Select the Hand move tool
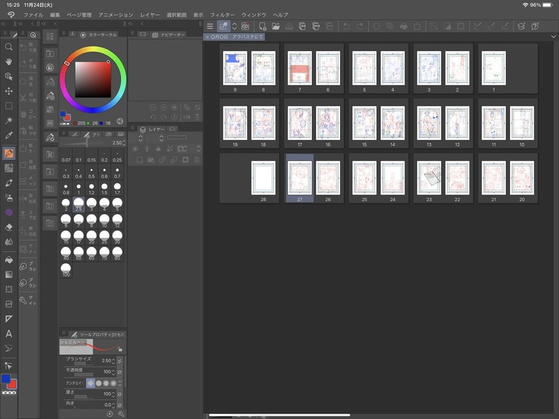The height and width of the screenshot is (419, 559). 9,62
